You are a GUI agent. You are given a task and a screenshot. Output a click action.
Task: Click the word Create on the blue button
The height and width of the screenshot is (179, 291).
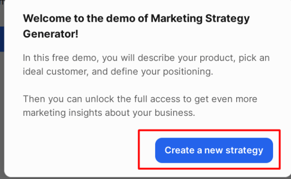[179, 150]
